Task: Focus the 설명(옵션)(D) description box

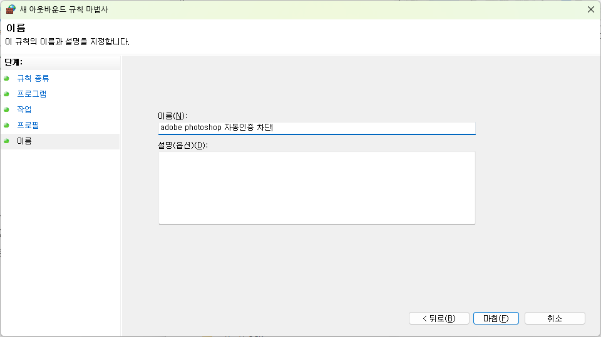Action: [x=317, y=188]
